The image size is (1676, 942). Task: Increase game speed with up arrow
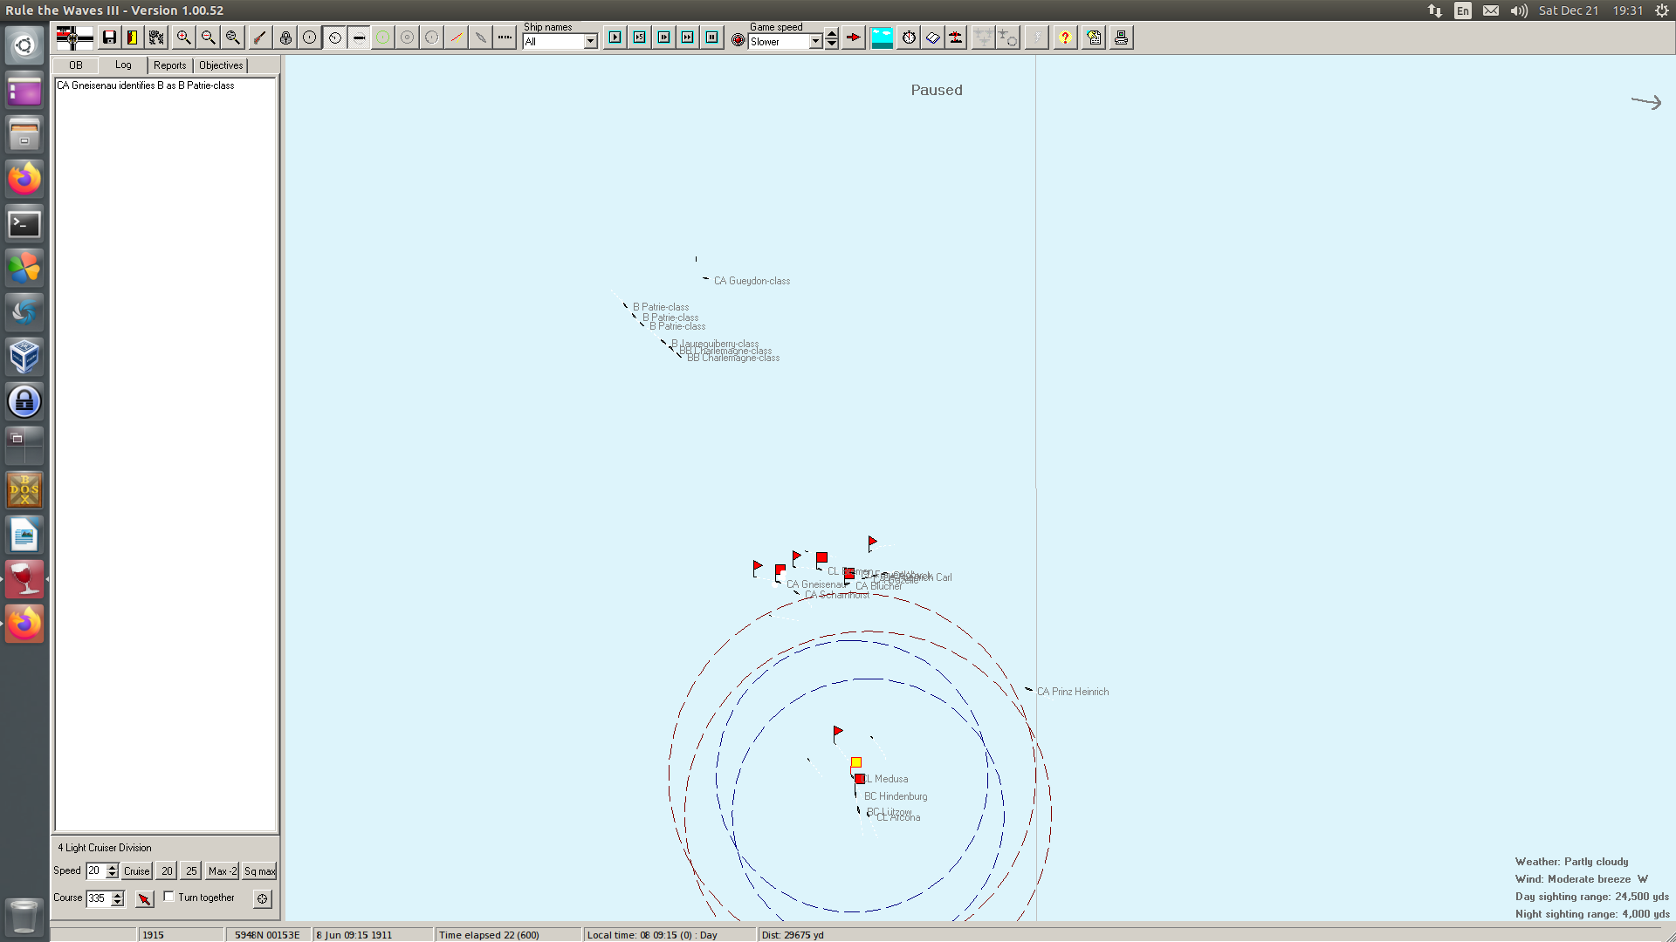coord(832,34)
